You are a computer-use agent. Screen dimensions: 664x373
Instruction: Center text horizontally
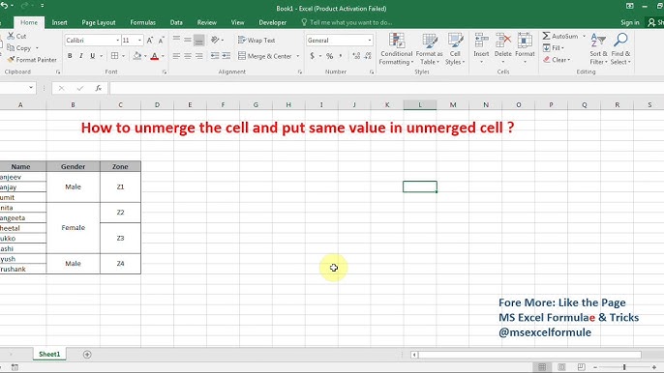[188, 56]
